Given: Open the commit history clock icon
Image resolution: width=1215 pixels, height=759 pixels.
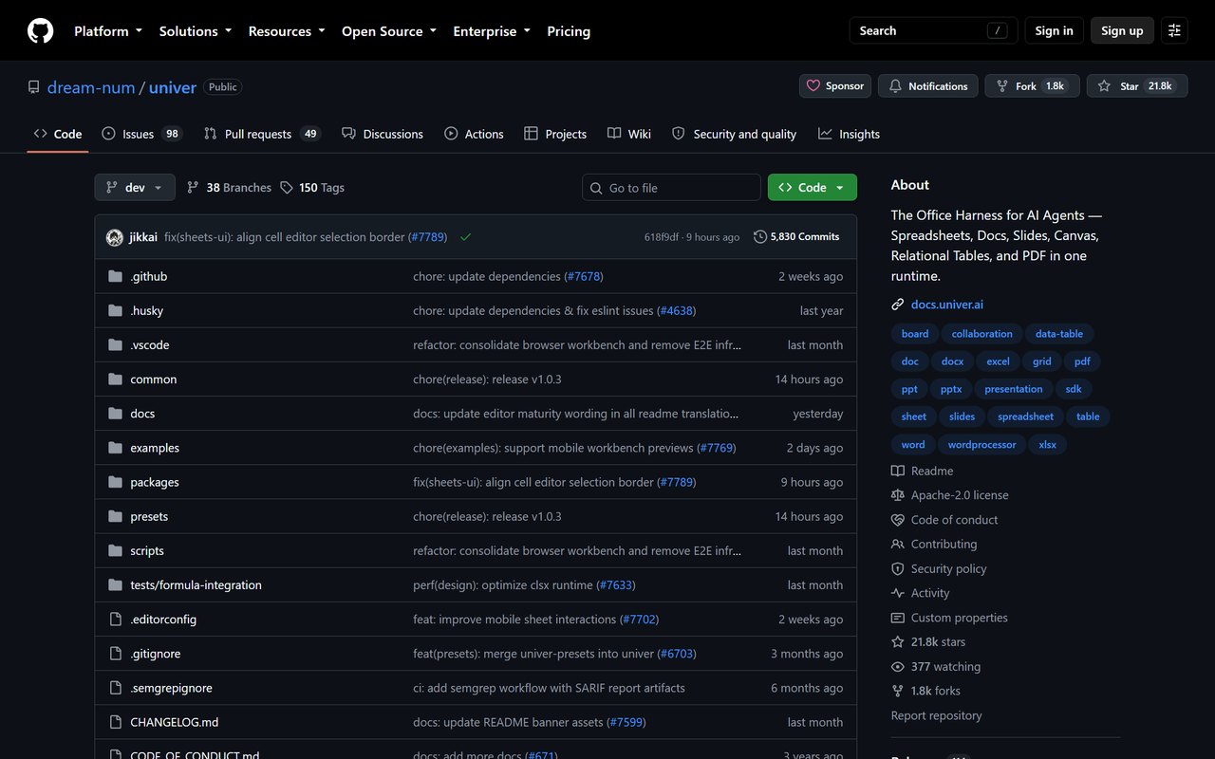Looking at the screenshot, I should (760, 237).
